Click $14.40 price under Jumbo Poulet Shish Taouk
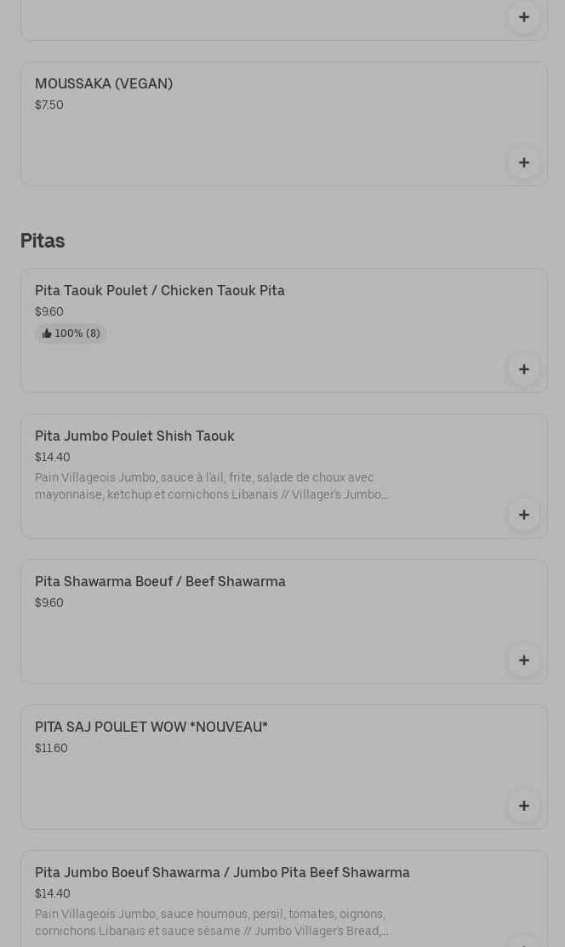Image resolution: width=565 pixels, height=947 pixels. coord(52,457)
